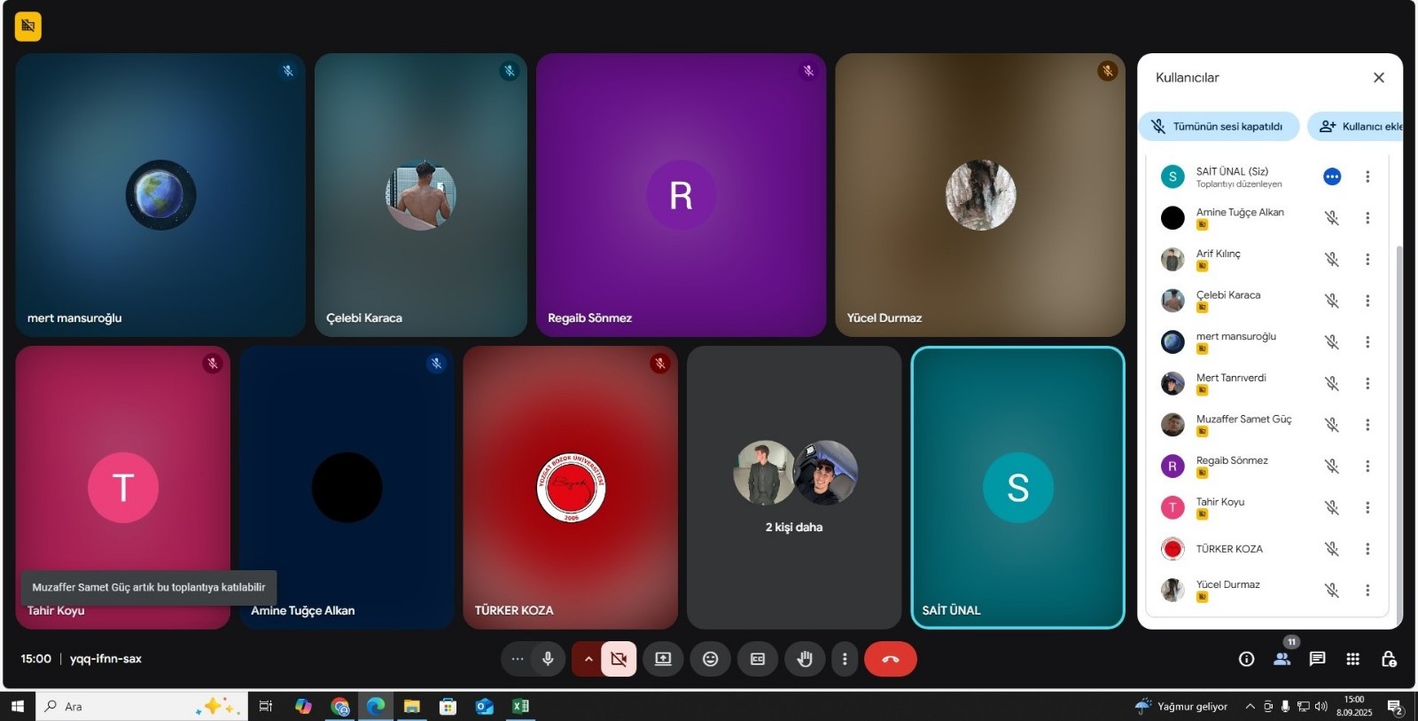Image resolution: width=1418 pixels, height=721 pixels.
Task: Click muted mic icon for Mert Tanrıverdi
Action: [1331, 383]
